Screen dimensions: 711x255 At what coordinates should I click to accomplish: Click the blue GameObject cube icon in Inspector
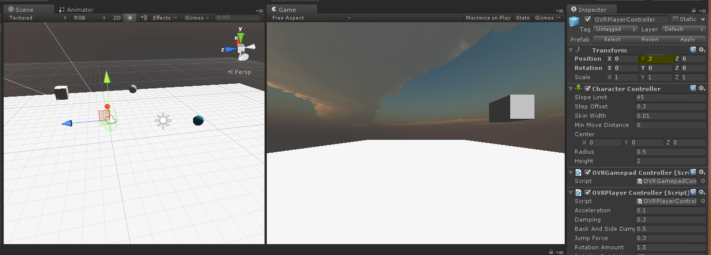574,21
